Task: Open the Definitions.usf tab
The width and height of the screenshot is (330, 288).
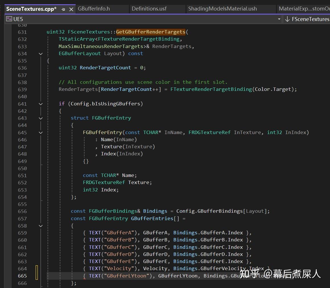Action: click(149, 9)
